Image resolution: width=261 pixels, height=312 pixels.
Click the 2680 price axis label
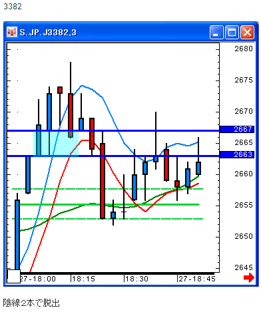point(244,49)
